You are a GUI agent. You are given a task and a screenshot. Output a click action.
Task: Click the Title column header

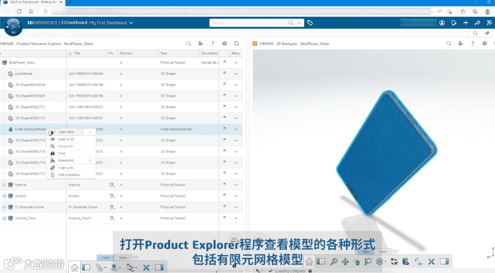point(87,53)
